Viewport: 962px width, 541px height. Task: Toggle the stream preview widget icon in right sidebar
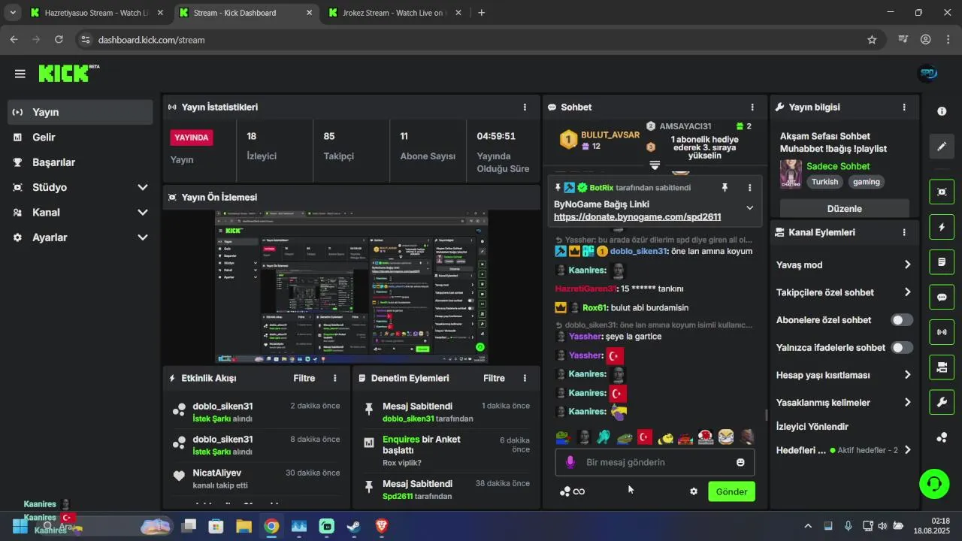[942, 192]
